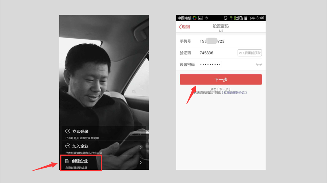Tap the screen rotation status icon
The width and height of the screenshot is (327, 183).
tap(226, 18)
